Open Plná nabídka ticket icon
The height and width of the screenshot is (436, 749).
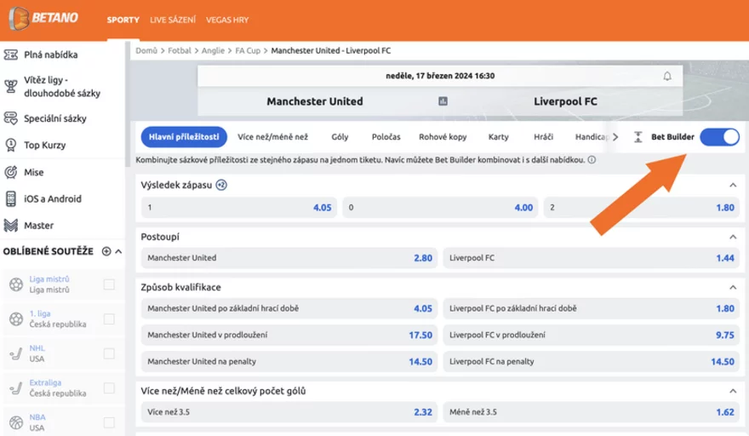click(x=11, y=55)
